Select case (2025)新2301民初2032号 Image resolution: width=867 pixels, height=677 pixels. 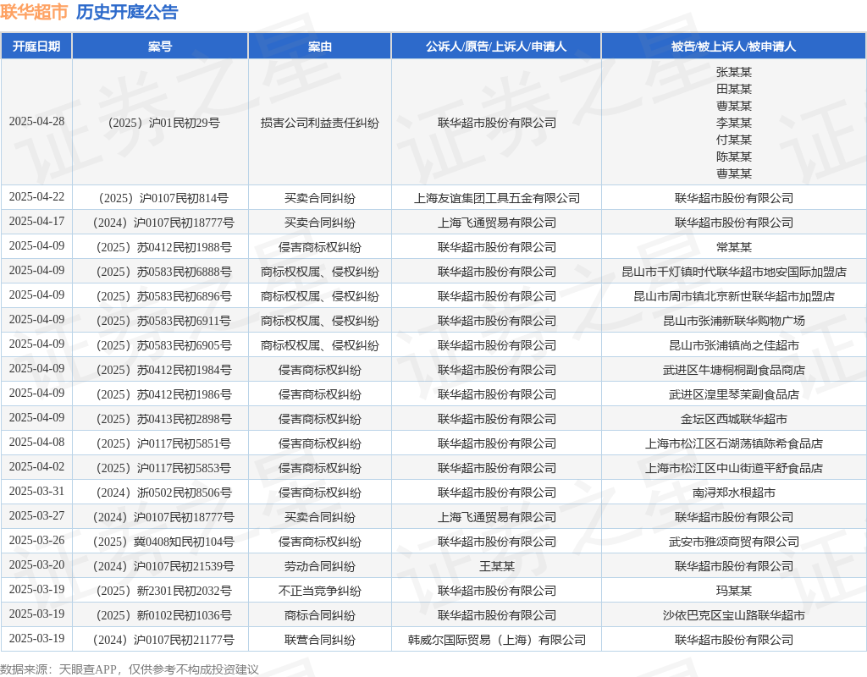pos(163,591)
